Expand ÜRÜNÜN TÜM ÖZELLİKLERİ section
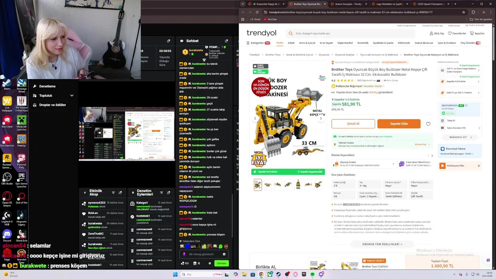 [x=382, y=244]
